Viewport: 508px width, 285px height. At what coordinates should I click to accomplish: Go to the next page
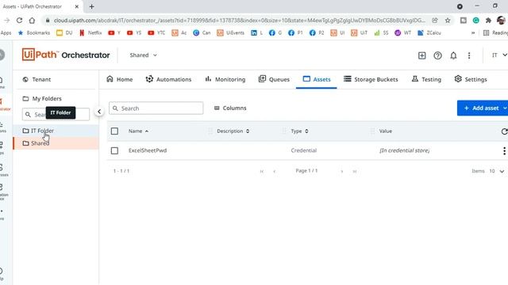coord(342,171)
